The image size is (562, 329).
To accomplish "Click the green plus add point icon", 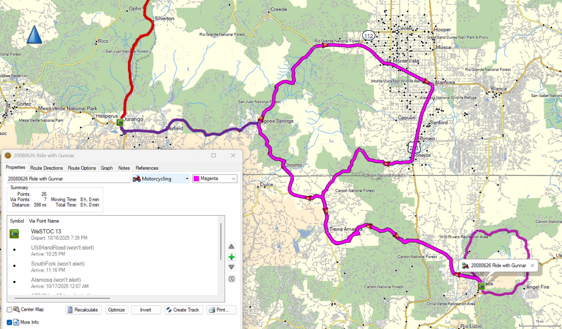I will (232, 257).
